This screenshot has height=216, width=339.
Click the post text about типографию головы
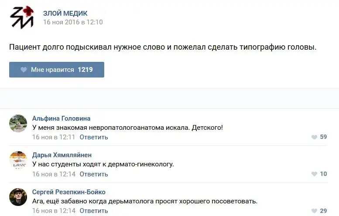pyautogui.click(x=163, y=47)
